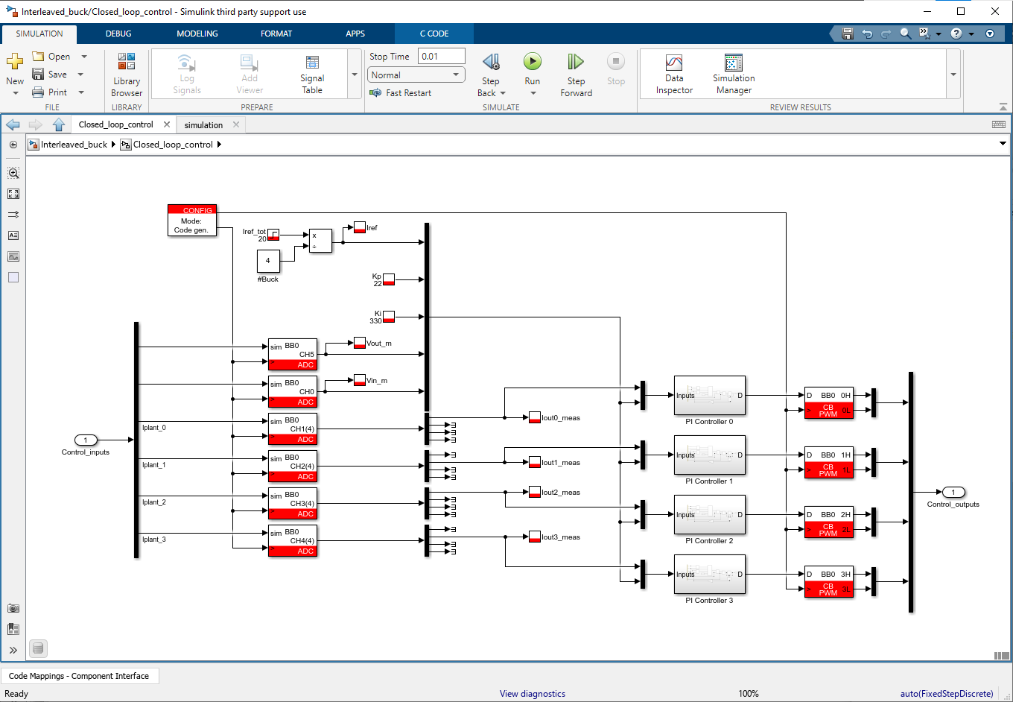Expand the palette double-chevron at bottom left
Image resolution: width=1013 pixels, height=702 pixels.
13,650
